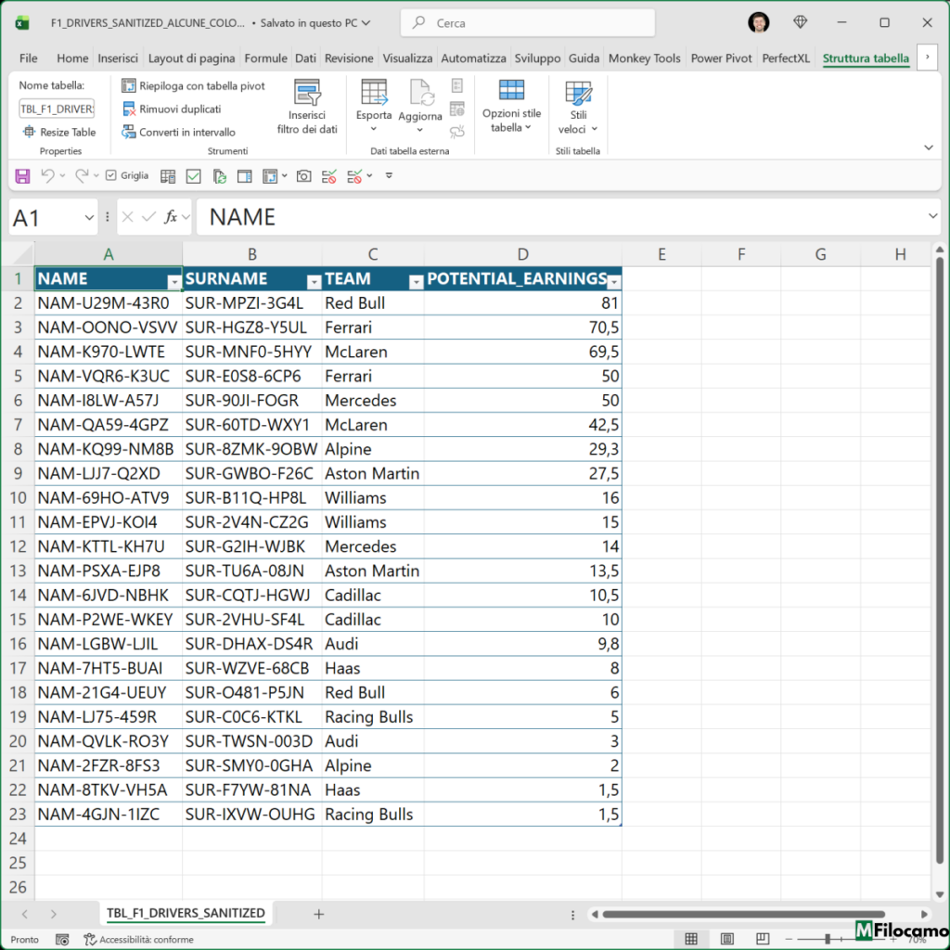Select the TBL_F1_DRIVERS_SANITIZED sheet tab
The height and width of the screenshot is (950, 950).
186,913
